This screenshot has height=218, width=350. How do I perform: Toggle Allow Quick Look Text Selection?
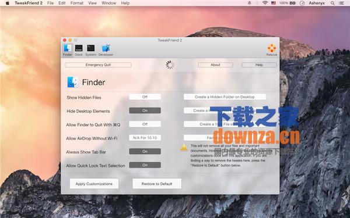tap(145, 165)
